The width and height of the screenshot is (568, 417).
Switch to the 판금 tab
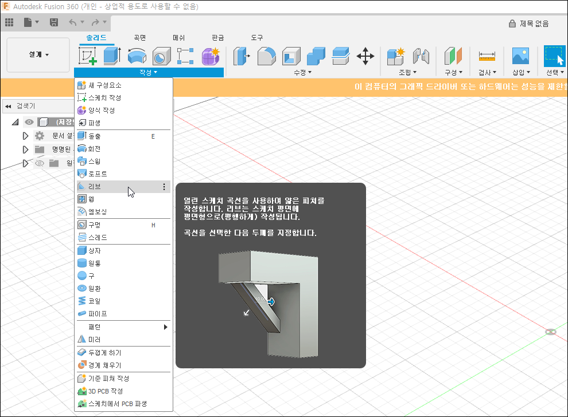217,38
